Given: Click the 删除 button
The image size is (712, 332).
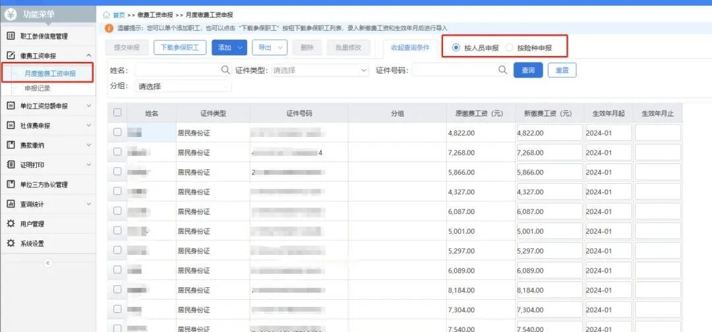Looking at the screenshot, I should click(x=307, y=47).
